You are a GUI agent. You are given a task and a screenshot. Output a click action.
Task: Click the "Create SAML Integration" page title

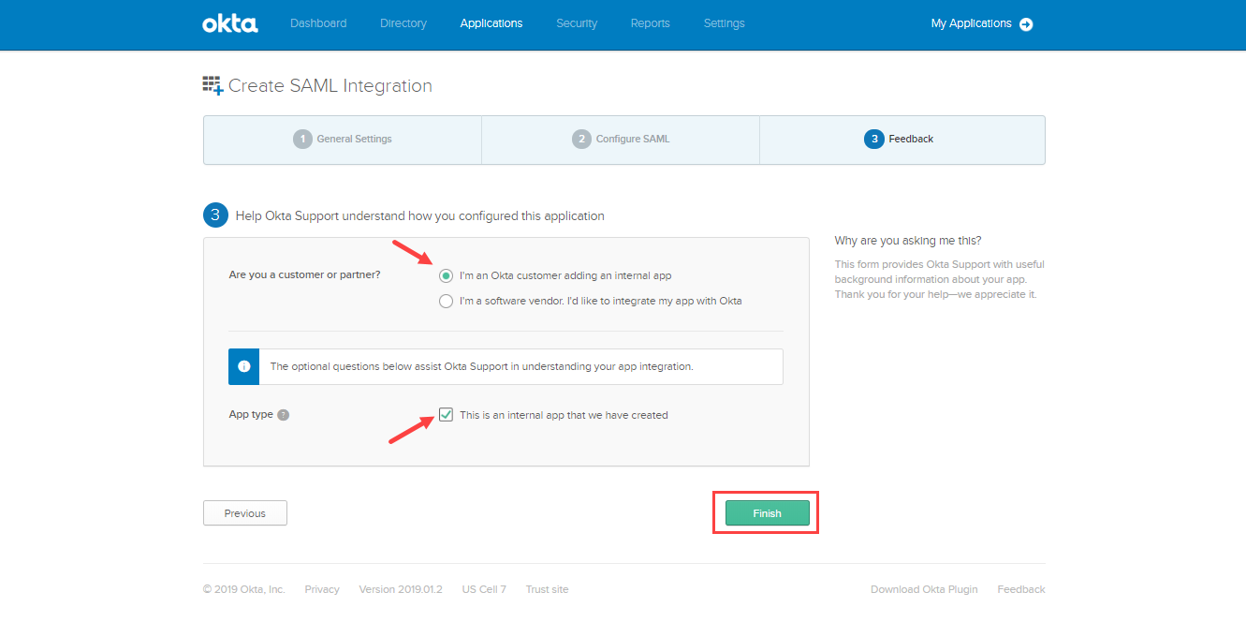pyautogui.click(x=330, y=86)
